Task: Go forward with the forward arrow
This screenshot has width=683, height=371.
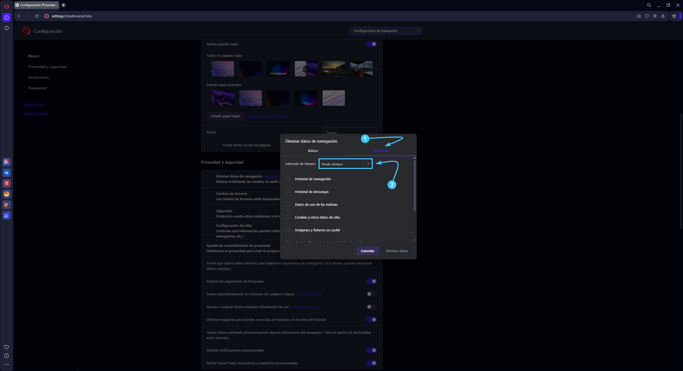Action: (x=28, y=16)
